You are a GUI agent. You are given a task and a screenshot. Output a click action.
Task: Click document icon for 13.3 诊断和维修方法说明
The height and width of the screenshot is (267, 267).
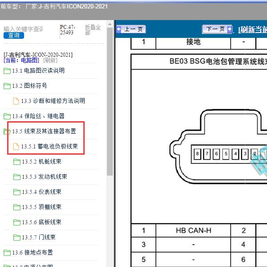[16, 101]
